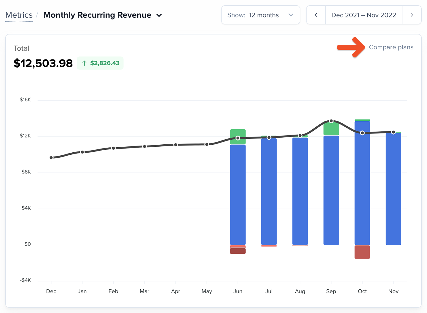Click the June green new-revenue bar segment
The height and width of the screenshot is (313, 427).
[x=238, y=137]
